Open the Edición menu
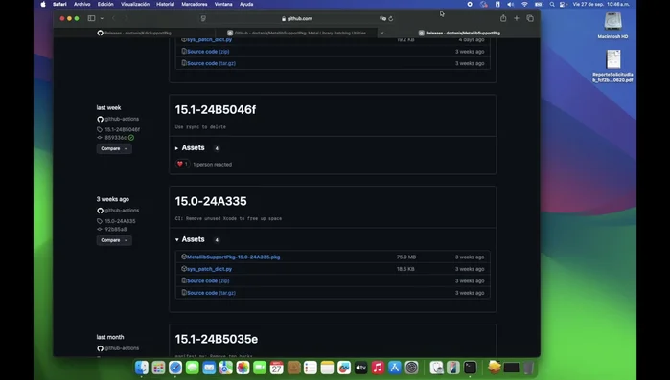670x380 pixels. tap(105, 4)
